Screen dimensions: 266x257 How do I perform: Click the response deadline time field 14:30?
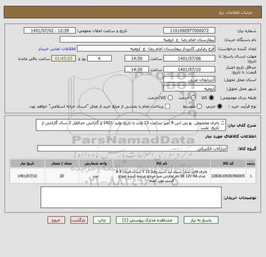point(137,59)
